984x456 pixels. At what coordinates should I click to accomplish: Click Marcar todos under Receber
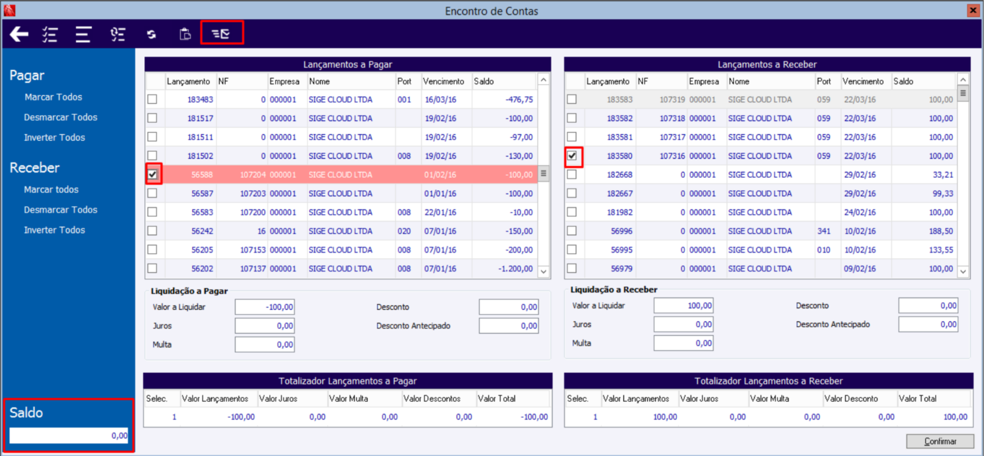(51, 190)
